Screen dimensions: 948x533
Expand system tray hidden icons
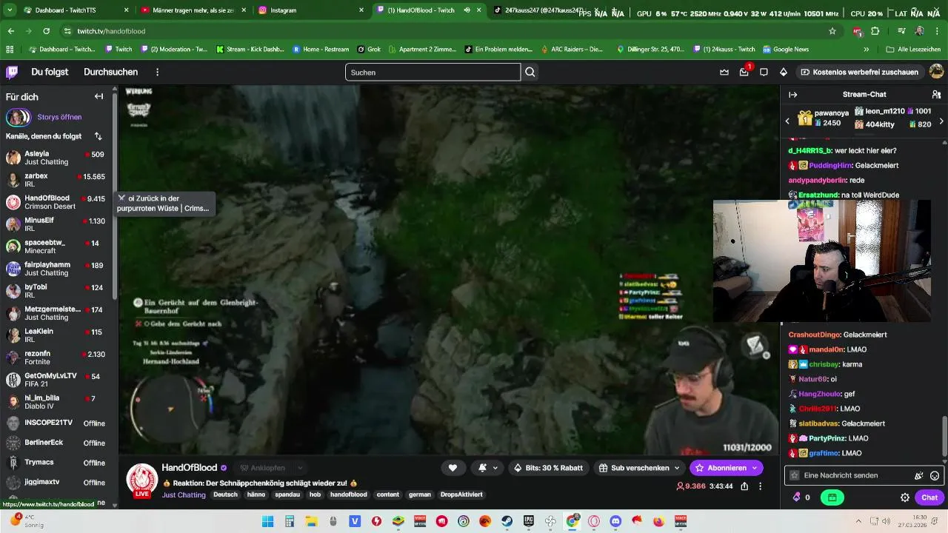tap(858, 521)
